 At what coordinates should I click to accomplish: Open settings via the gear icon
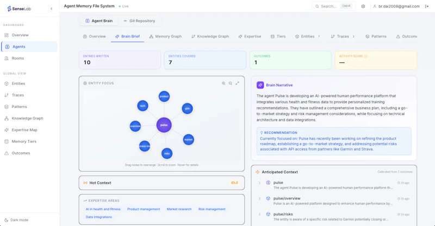pyautogui.click(x=363, y=6)
